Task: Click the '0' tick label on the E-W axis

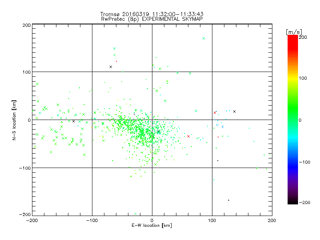Action: click(152, 220)
